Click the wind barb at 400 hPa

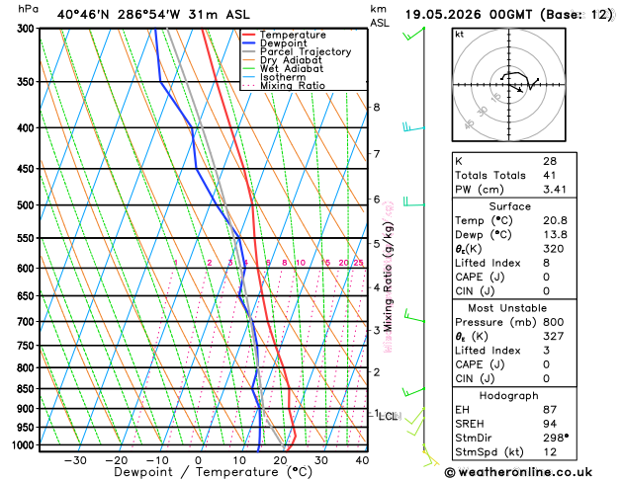click(x=413, y=126)
